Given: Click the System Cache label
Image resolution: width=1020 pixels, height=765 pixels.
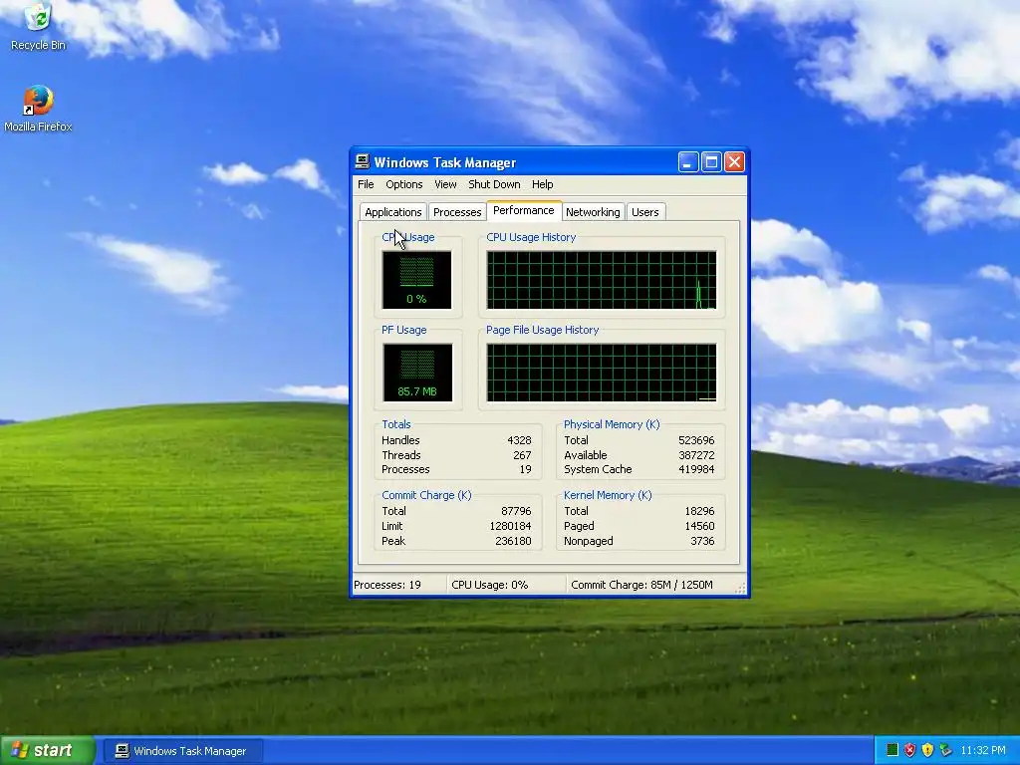Looking at the screenshot, I should pyautogui.click(x=598, y=470).
